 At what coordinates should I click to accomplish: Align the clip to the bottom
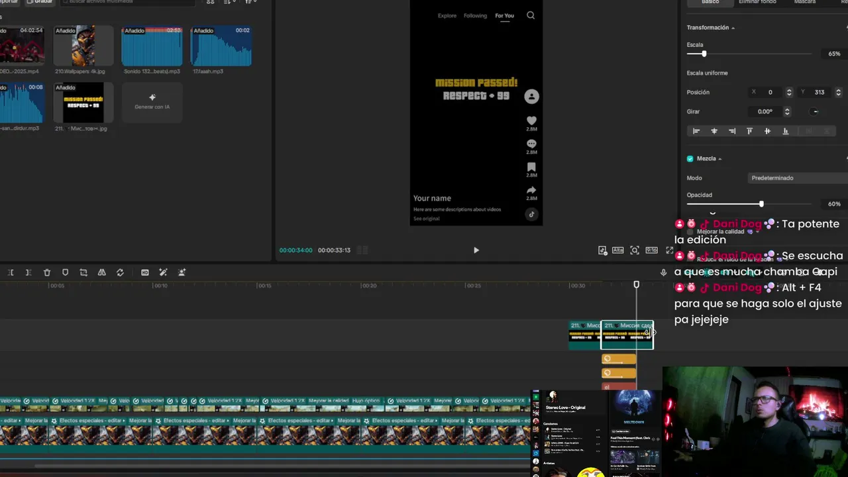pyautogui.click(x=786, y=131)
